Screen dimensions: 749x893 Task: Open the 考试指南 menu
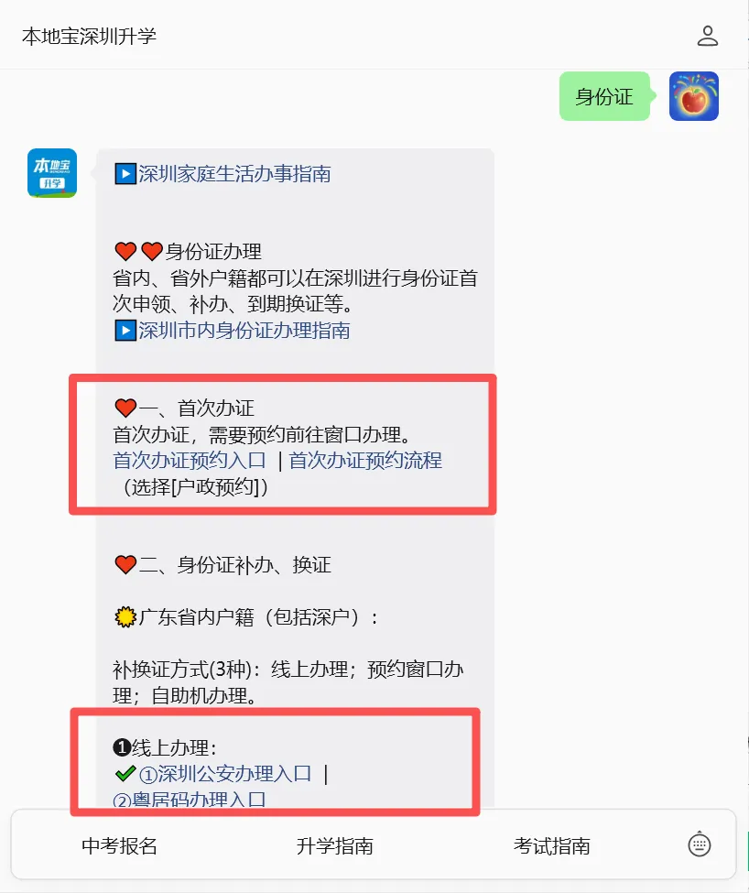point(551,845)
